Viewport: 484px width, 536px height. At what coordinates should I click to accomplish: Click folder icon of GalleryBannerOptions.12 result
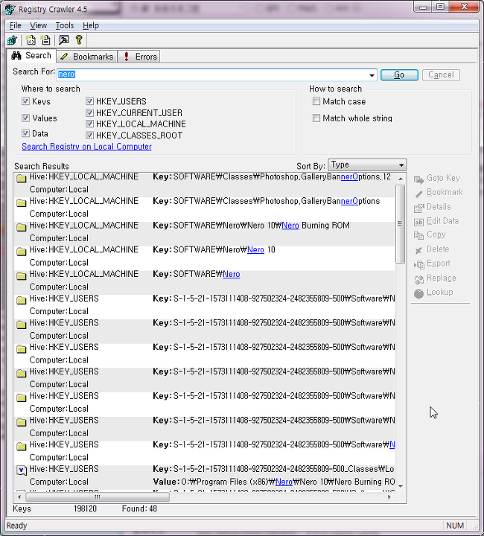[x=21, y=179]
